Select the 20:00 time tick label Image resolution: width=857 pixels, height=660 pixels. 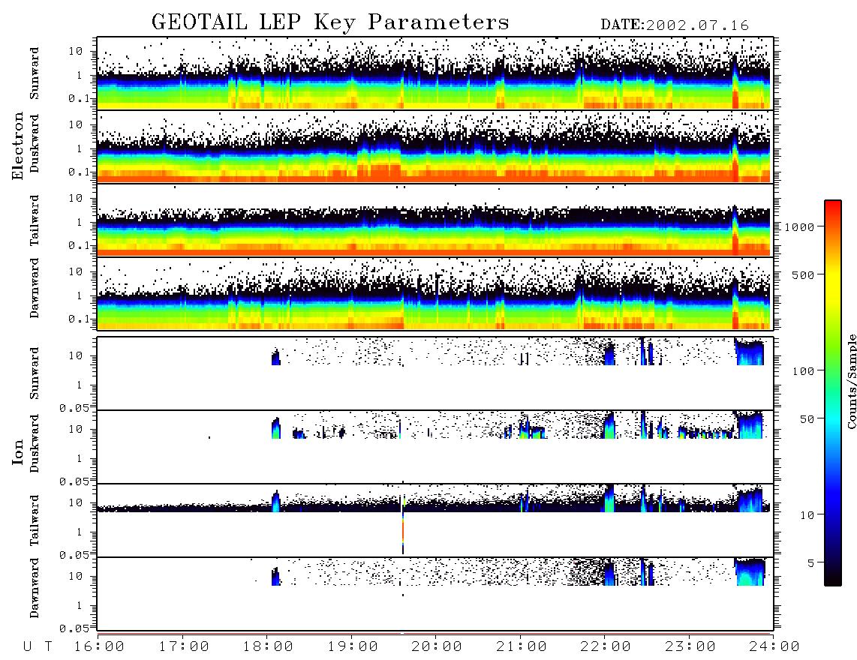(438, 647)
